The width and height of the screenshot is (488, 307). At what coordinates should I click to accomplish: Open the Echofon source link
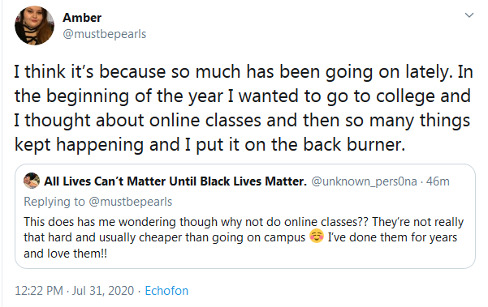pyautogui.click(x=166, y=291)
